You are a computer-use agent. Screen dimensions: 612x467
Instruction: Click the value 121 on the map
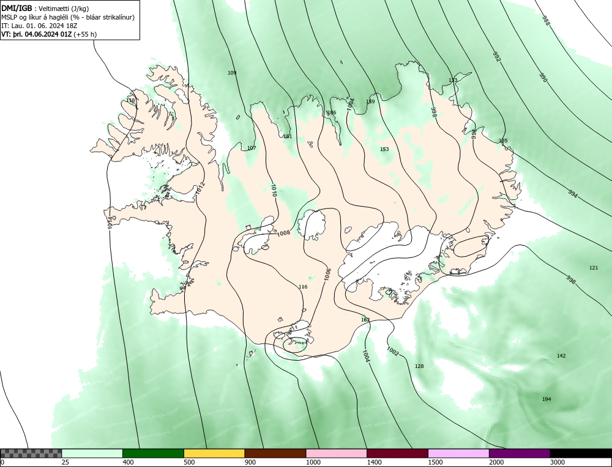594,268
